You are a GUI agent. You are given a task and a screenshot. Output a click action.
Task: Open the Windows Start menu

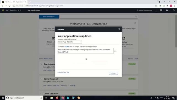coord(2,98)
